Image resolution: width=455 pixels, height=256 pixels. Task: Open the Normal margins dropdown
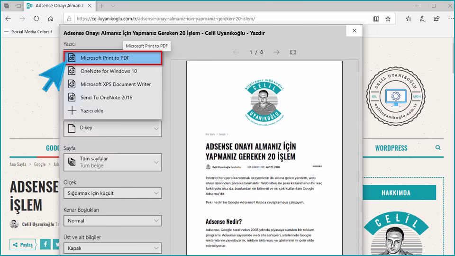coord(113,221)
